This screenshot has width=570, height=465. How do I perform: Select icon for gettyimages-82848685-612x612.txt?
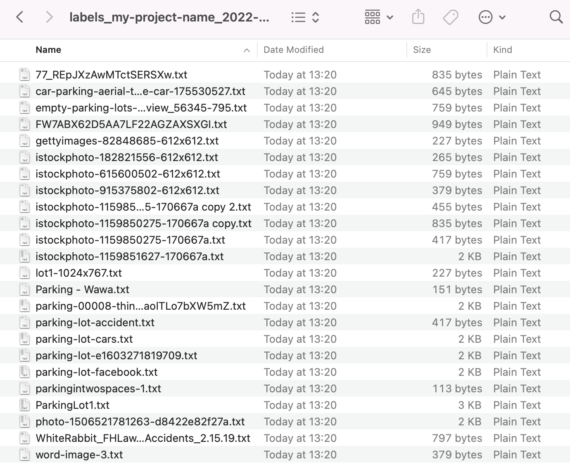coord(25,141)
